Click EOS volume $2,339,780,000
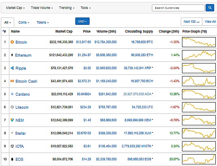Screen dimensions: 217x166 point(106,159)
